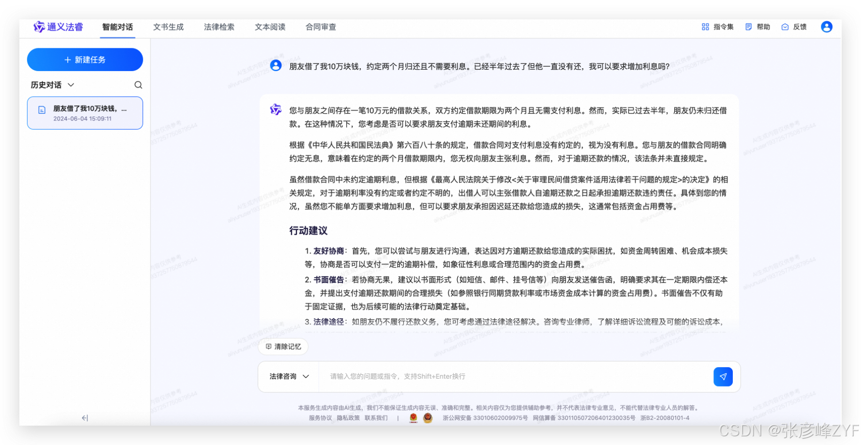Image resolution: width=861 pixels, height=445 pixels.
Task: Click the timestamp 2024-06-04 15:09:11
Action: point(82,119)
